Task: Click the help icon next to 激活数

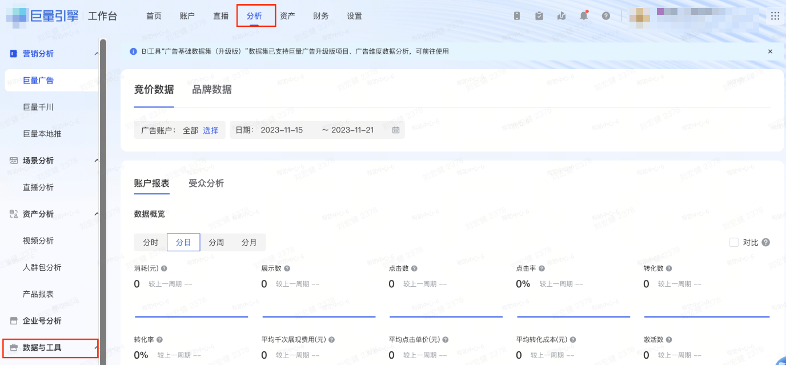Action: [669, 340]
